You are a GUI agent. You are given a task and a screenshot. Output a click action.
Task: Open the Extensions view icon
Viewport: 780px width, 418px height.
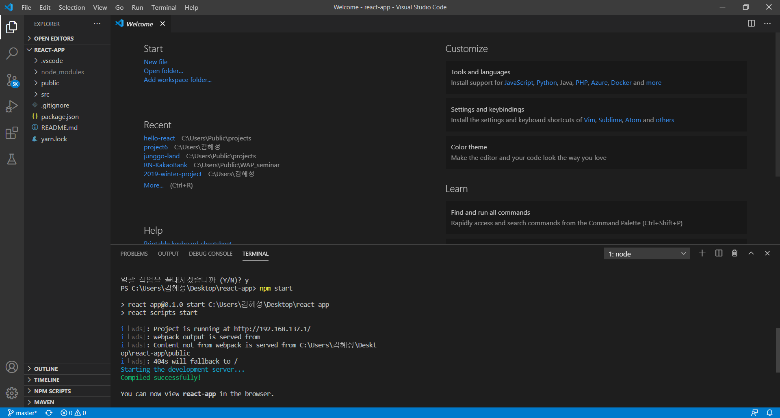(12, 133)
